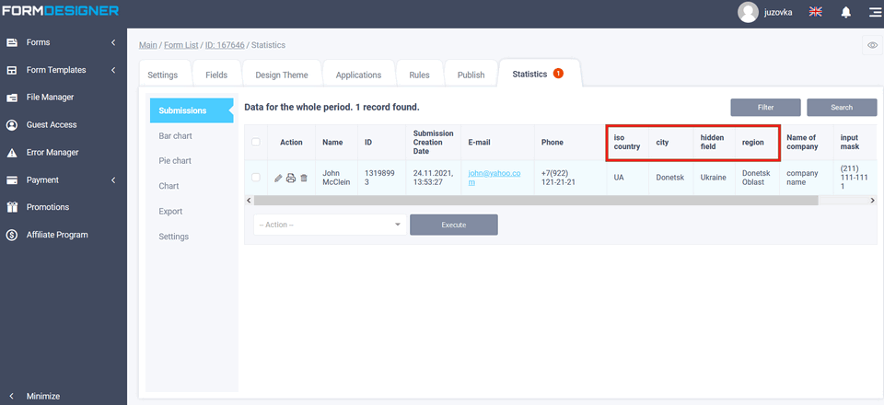Click the edit pencil icon for John McClein
This screenshot has width=884, height=405.
(x=279, y=178)
